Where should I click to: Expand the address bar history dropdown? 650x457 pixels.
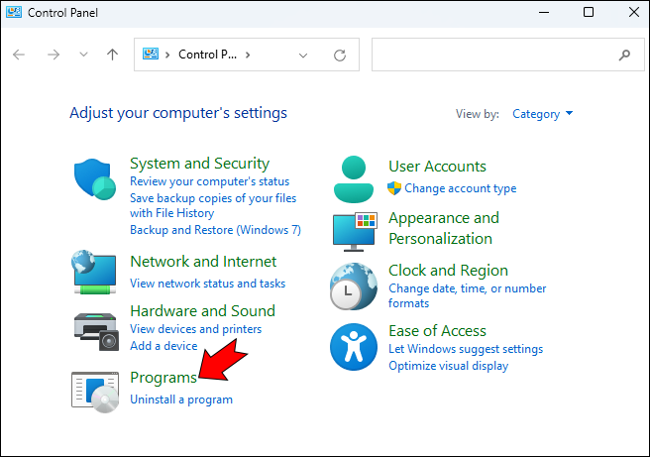click(303, 56)
